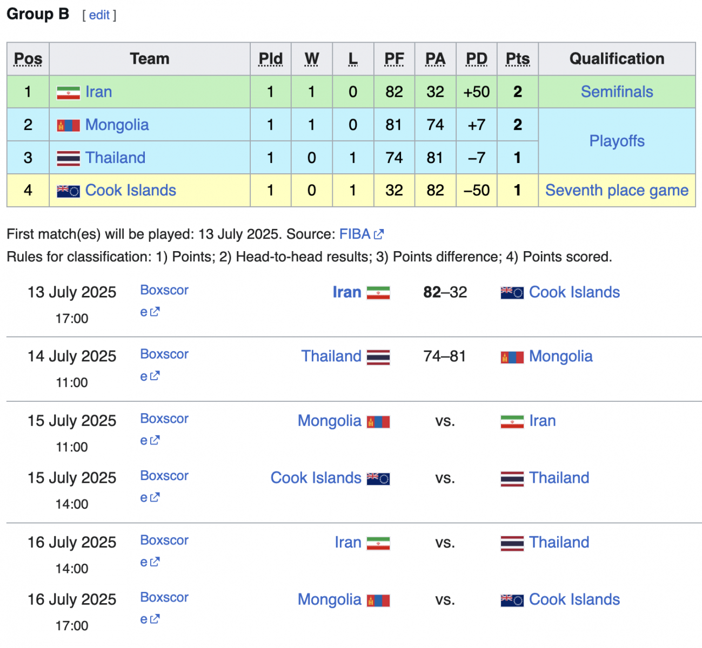Open the Seventh place game link

point(617,190)
